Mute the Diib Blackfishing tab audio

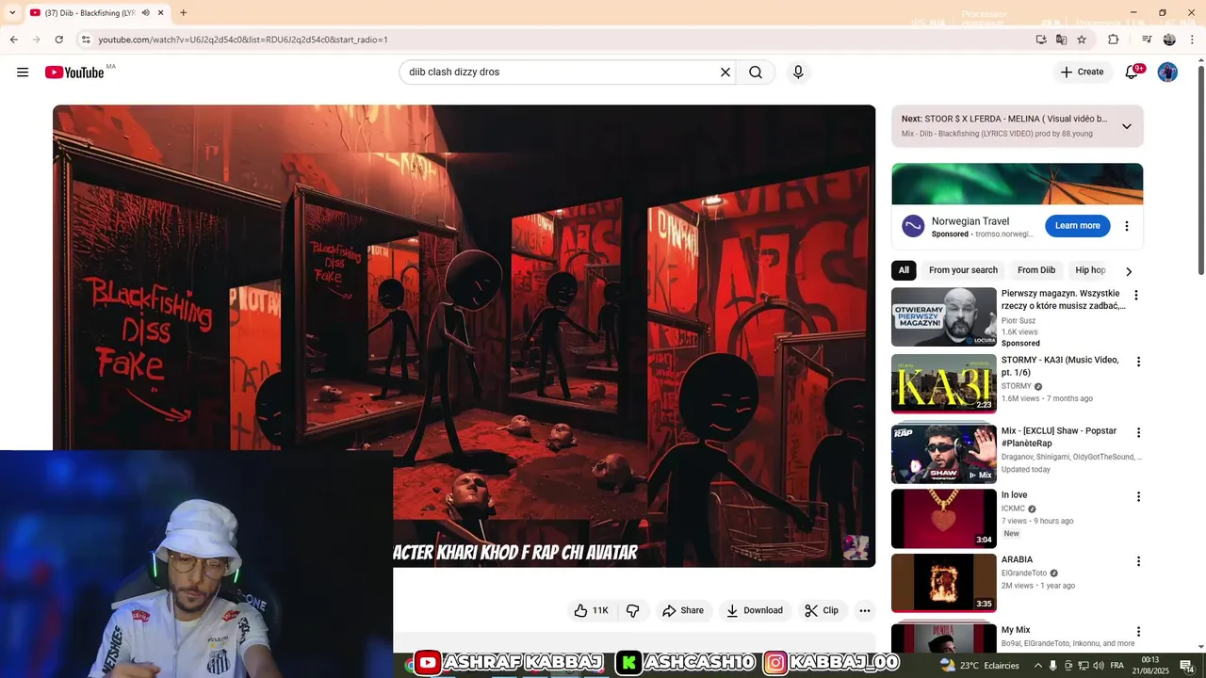tap(145, 13)
